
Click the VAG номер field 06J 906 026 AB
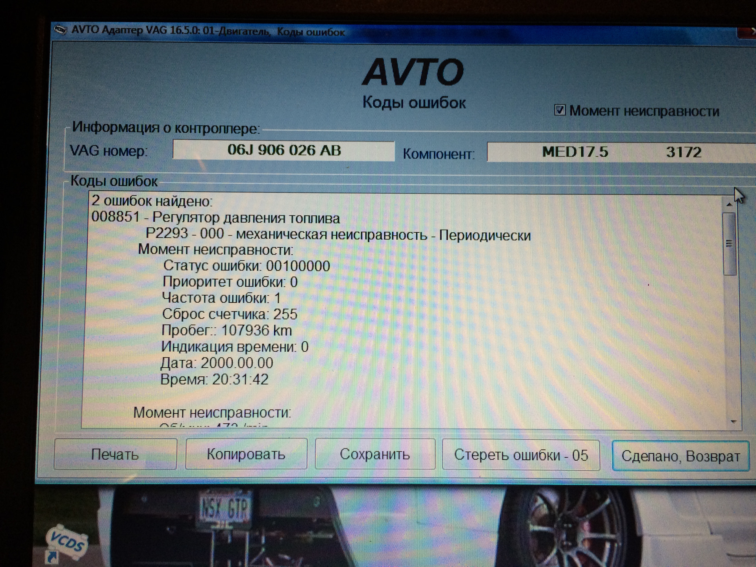coord(283,150)
